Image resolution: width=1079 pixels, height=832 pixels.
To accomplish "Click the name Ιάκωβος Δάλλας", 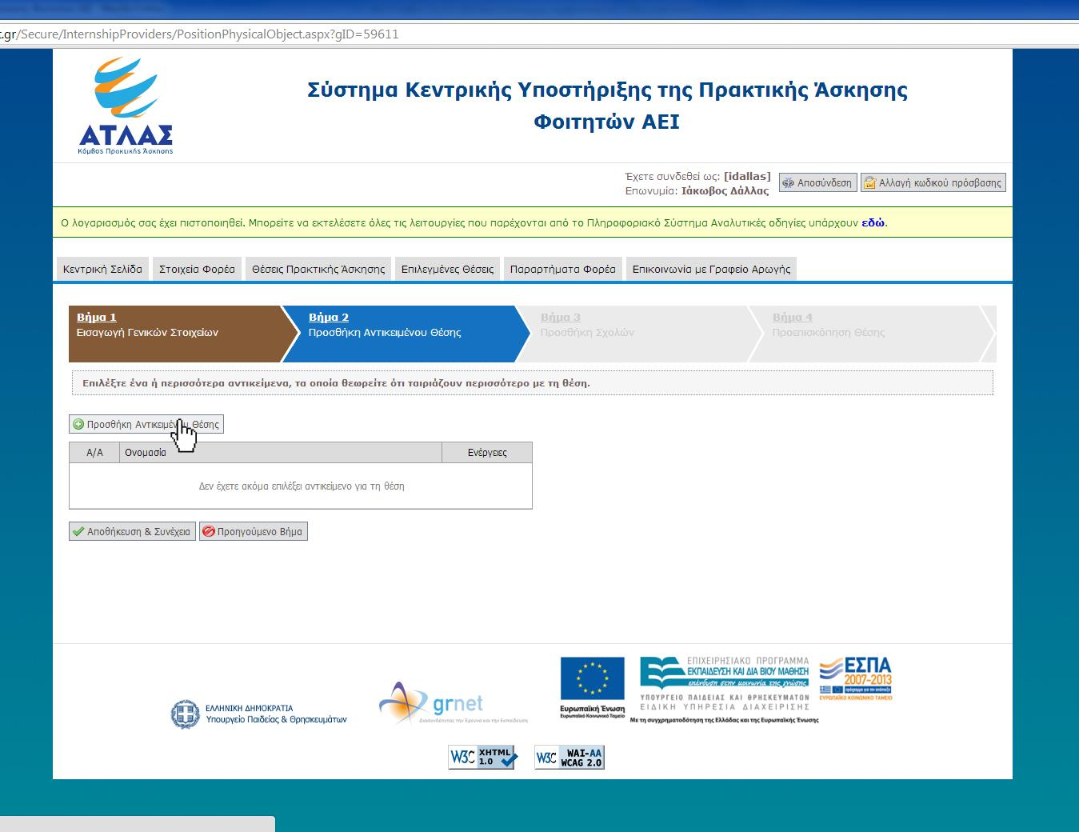I will (725, 191).
